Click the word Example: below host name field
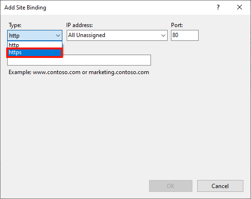251x199 pixels. [20, 72]
